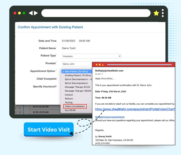Click the yellow window dot in browser
Screen dimensions: 181x155
click(19, 13)
